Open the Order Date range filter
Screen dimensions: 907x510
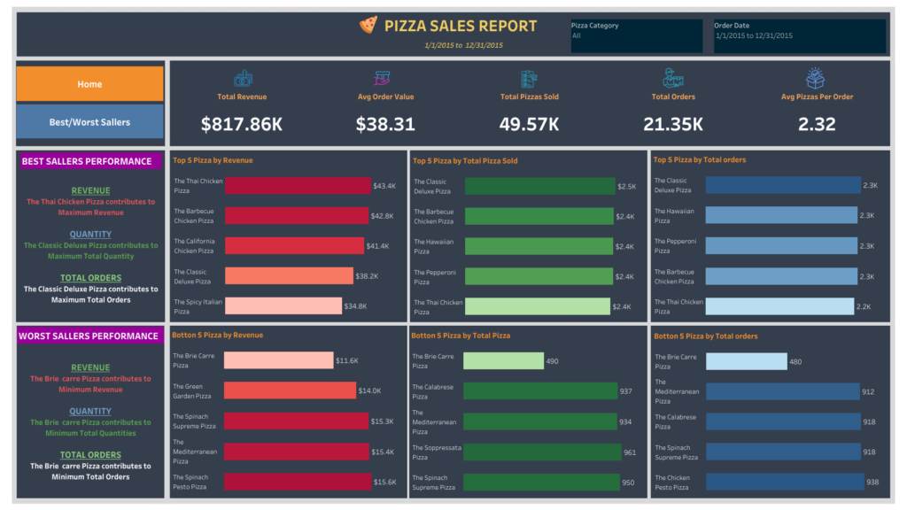coord(799,36)
